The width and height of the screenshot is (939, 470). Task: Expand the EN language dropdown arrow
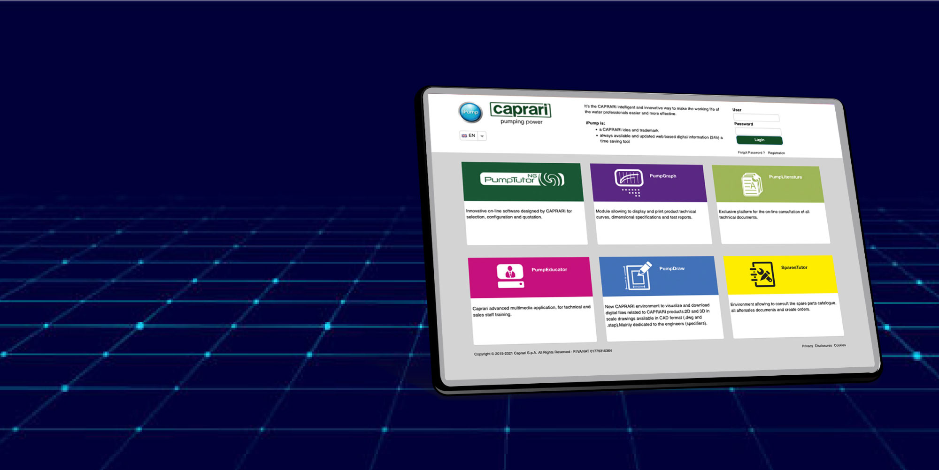tap(482, 136)
